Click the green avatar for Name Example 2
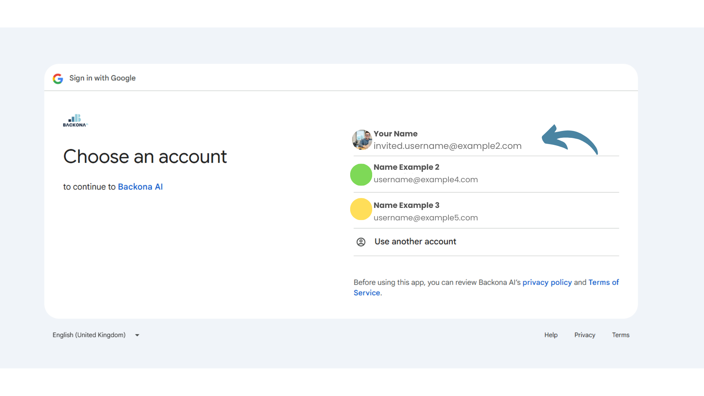Image resolution: width=704 pixels, height=396 pixels. (361, 175)
